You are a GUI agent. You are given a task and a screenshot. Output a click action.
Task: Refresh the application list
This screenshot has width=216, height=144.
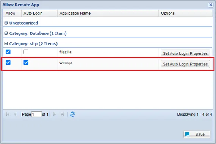coord(72,114)
